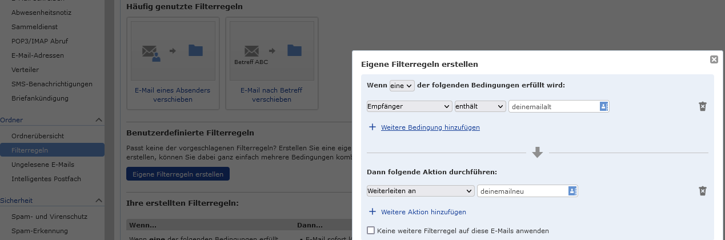Click plus icon next to Weitere Bedingung hinzufügen

[372, 127]
